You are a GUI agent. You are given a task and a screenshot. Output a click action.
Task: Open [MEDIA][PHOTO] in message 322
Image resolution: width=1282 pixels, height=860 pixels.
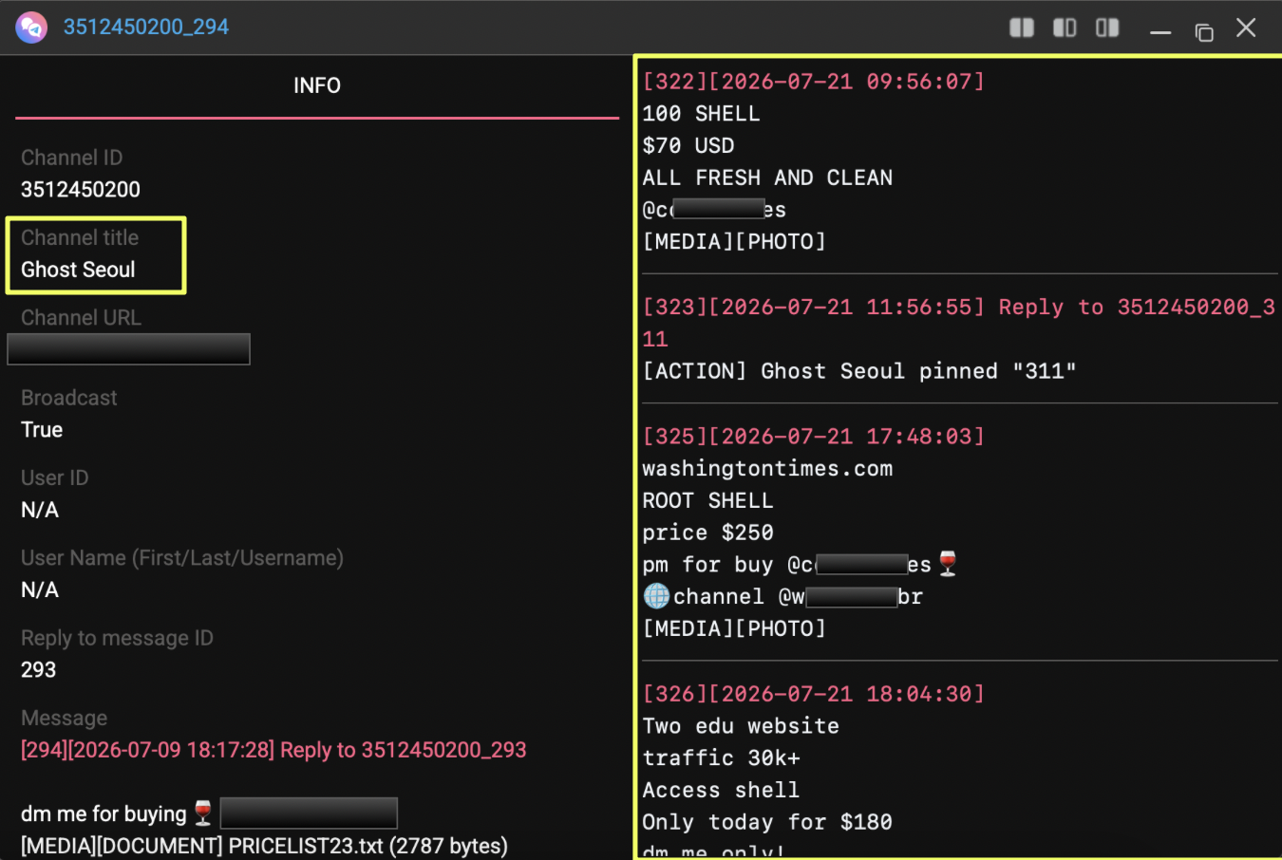(734, 242)
